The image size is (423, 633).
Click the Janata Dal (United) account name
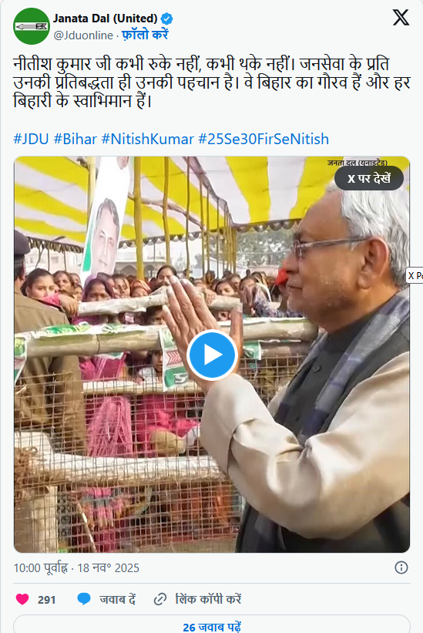(x=106, y=19)
